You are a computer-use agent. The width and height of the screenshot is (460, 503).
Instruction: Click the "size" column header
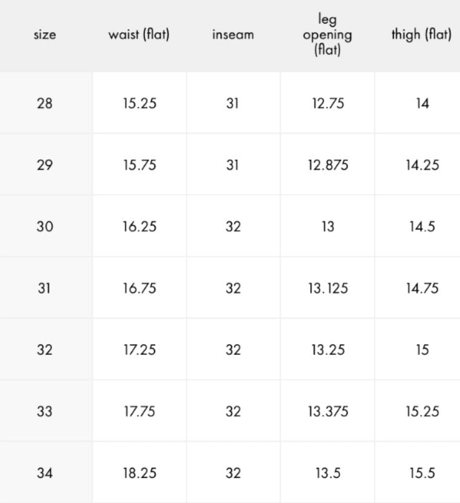(44, 35)
